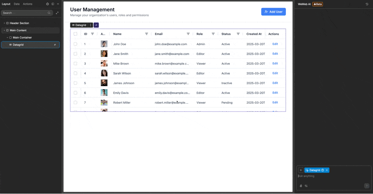Switch to the Data tab
Viewport: 373px width, 194px height.
pos(17,4)
